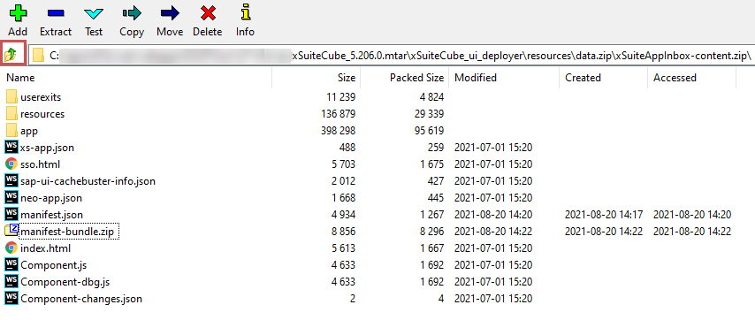Click the Component.js file icon
Image resolution: width=755 pixels, height=320 pixels.
[12, 264]
